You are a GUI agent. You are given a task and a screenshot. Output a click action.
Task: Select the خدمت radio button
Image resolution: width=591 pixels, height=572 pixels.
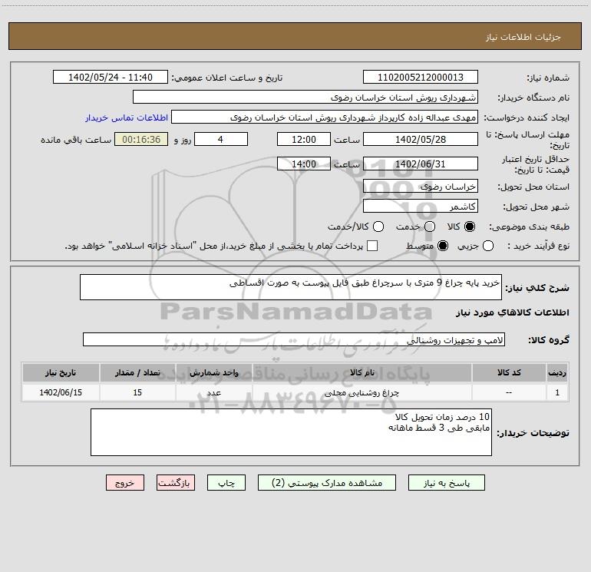point(430,226)
